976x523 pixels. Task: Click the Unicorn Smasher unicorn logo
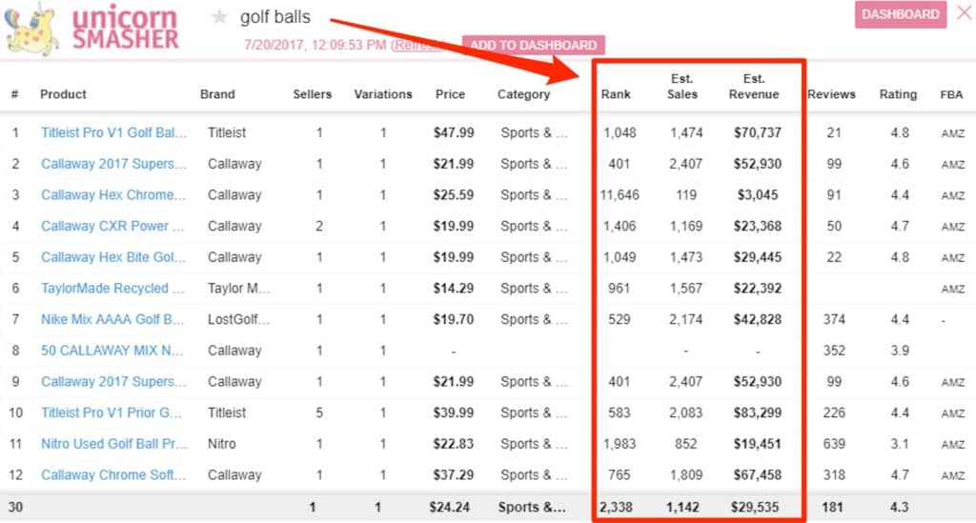tap(31, 30)
